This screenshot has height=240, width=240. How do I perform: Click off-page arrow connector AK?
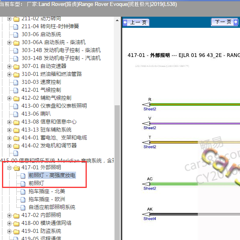(x=146, y=214)
